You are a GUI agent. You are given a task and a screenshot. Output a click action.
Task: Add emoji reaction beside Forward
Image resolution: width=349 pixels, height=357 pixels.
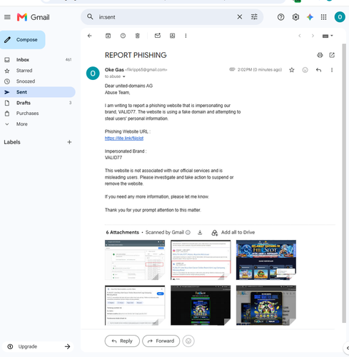pos(188,341)
